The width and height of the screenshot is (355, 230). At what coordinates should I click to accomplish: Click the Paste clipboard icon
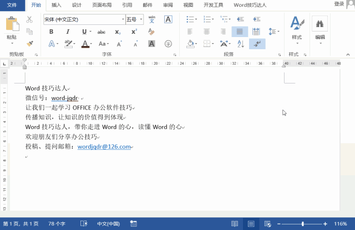pos(12,24)
